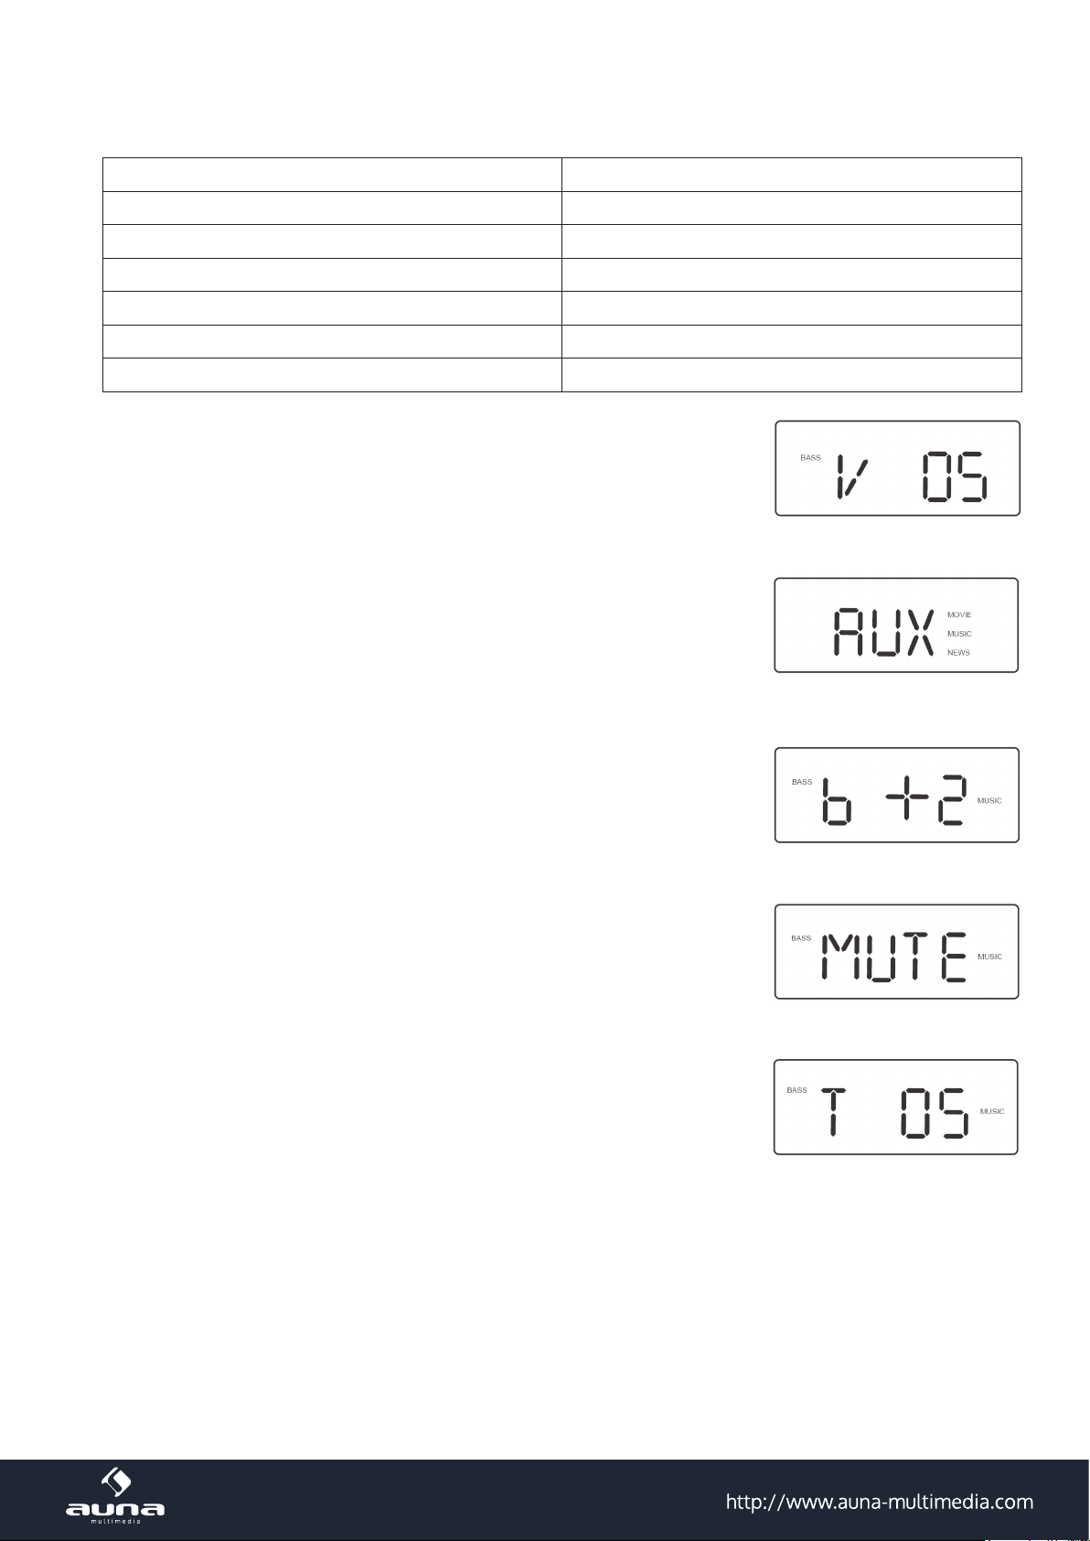
Task: Click the MUSIC label in MUTE display
Action: pos(989,957)
